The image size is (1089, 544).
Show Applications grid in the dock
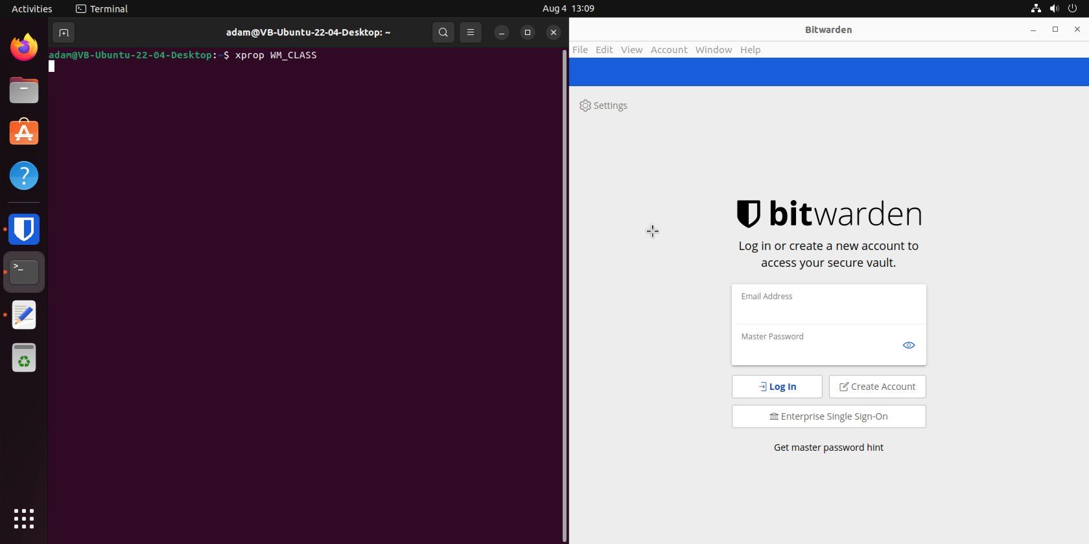[x=24, y=519]
